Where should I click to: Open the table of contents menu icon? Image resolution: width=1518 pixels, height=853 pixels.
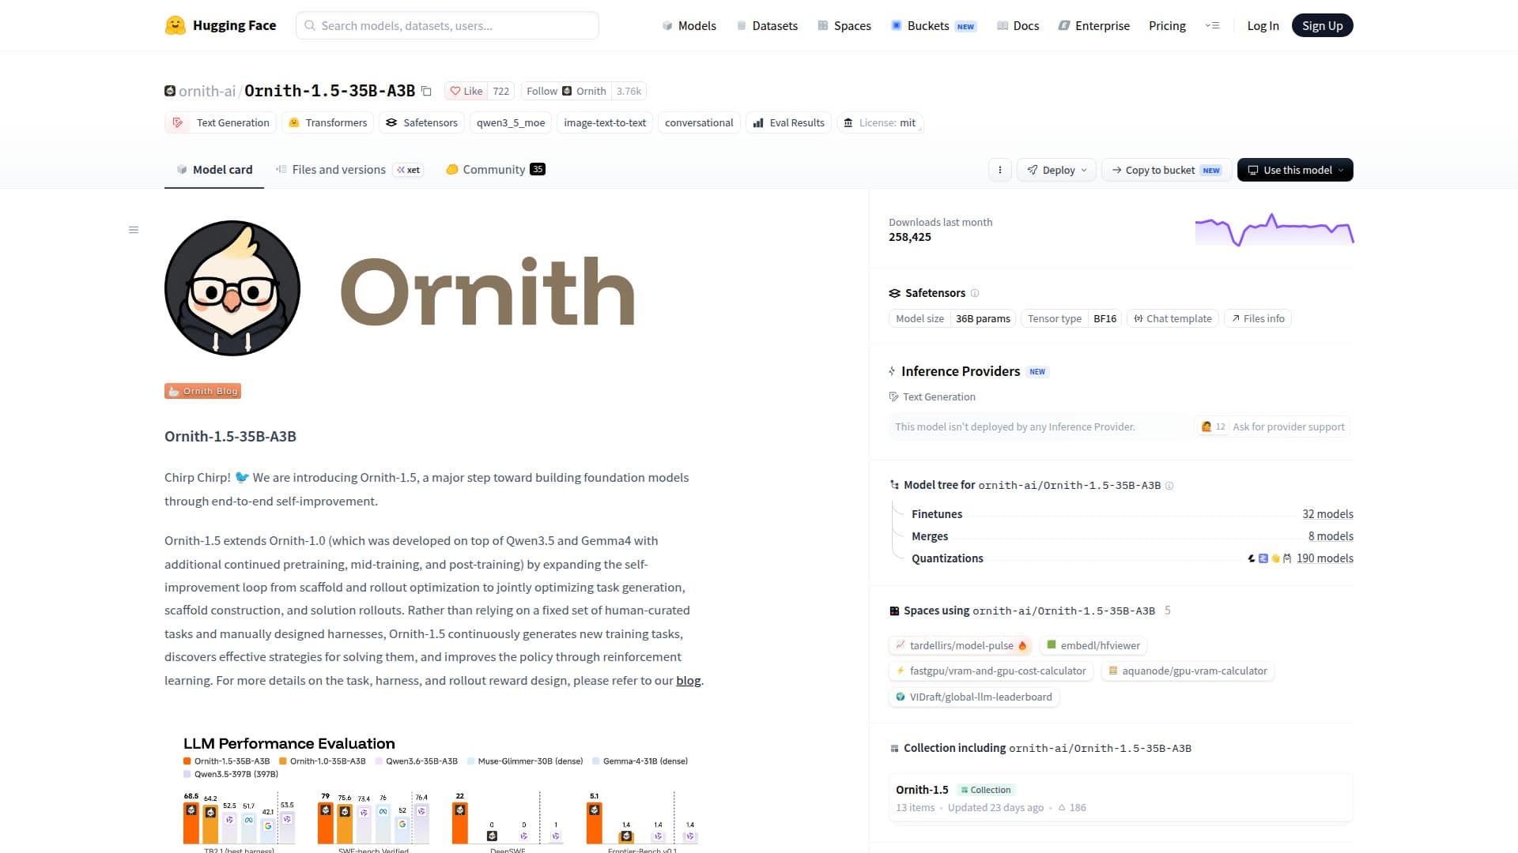click(x=134, y=230)
